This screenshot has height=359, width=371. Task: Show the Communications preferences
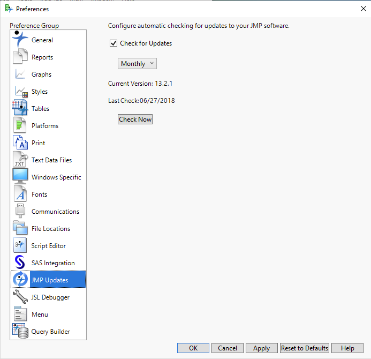click(55, 212)
